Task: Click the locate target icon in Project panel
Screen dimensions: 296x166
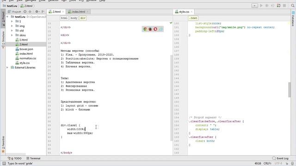Action: [x=25, y=12]
